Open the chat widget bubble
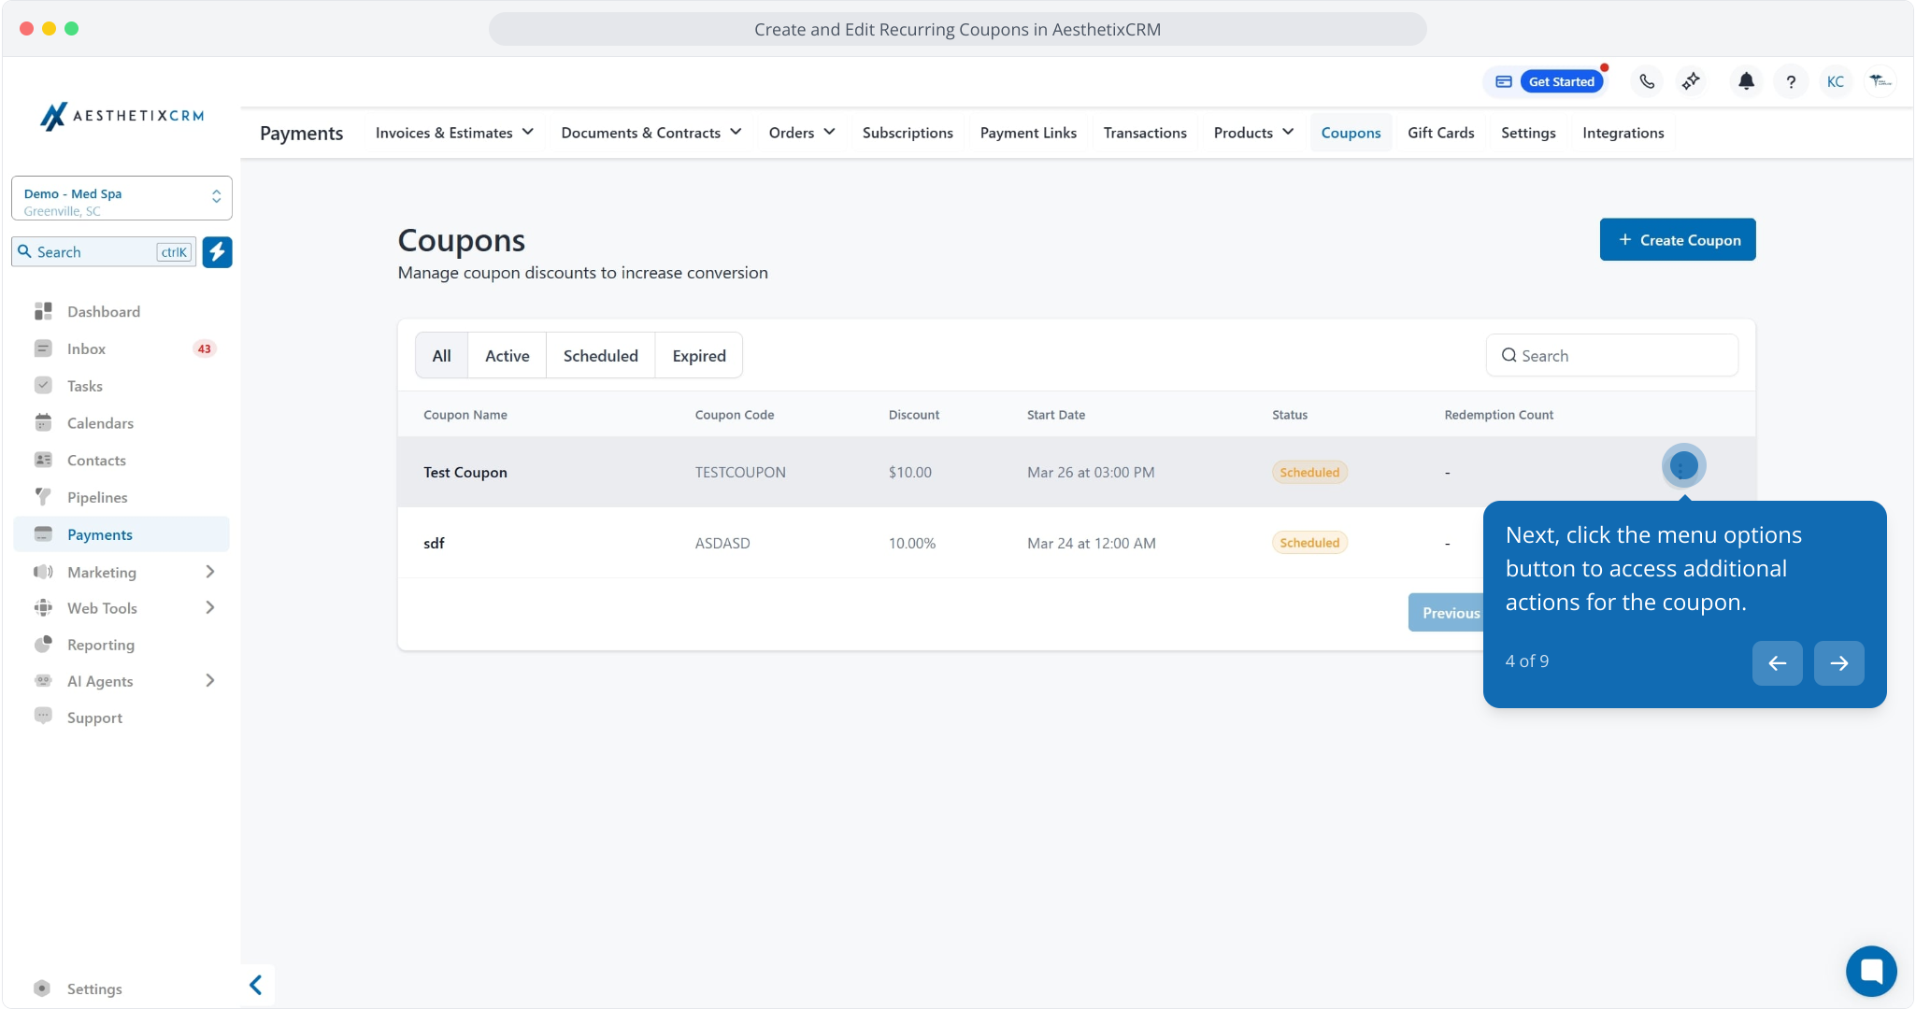The image size is (1916, 1009). [1871, 972]
